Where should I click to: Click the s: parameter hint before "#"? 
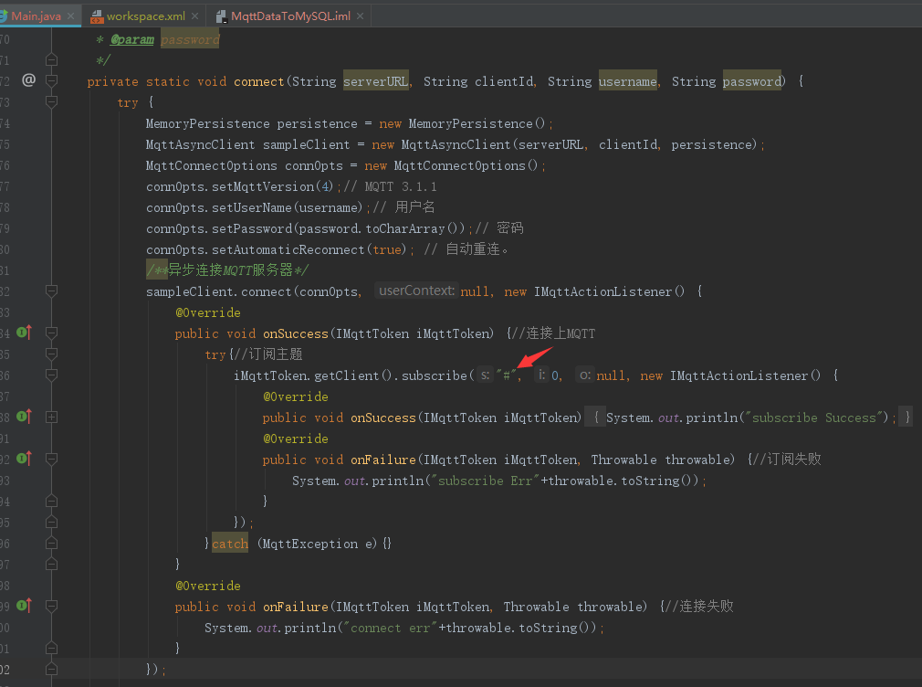[x=485, y=375]
